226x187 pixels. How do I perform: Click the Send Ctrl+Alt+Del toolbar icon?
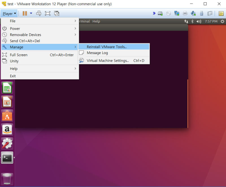39,13
